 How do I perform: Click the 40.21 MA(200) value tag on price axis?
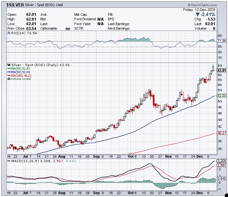221,133
